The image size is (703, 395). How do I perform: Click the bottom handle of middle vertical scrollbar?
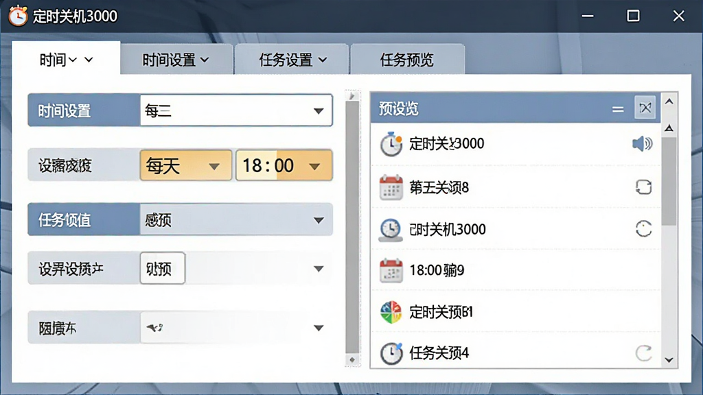352,359
